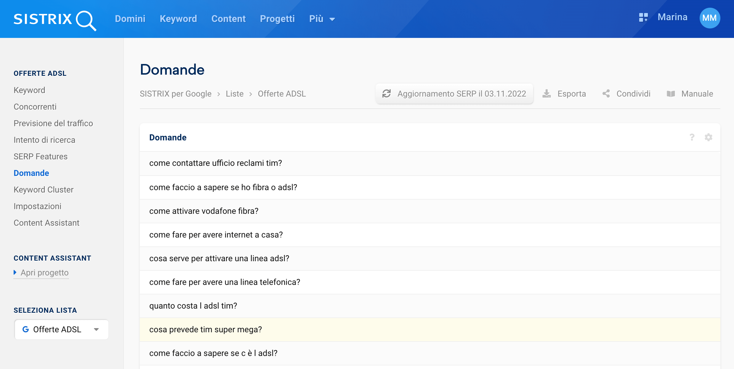Select the active Domande sidebar item
This screenshot has width=734, height=369.
[31, 173]
